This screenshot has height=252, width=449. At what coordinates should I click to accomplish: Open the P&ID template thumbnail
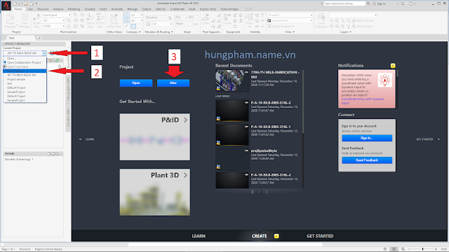pyautogui.click(x=154, y=137)
